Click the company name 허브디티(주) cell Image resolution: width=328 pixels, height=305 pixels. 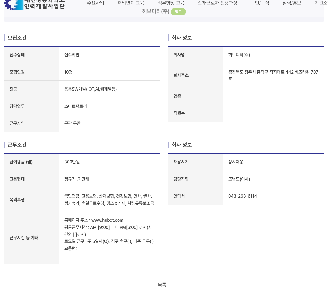[x=273, y=55]
